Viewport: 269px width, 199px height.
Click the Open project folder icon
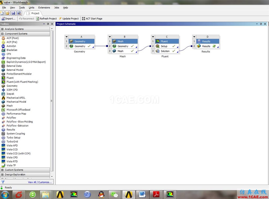8,13
